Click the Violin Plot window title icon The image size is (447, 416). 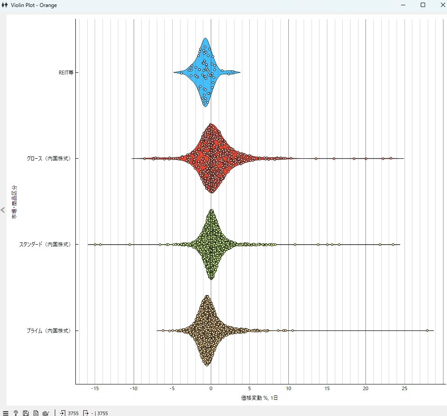(x=4, y=5)
